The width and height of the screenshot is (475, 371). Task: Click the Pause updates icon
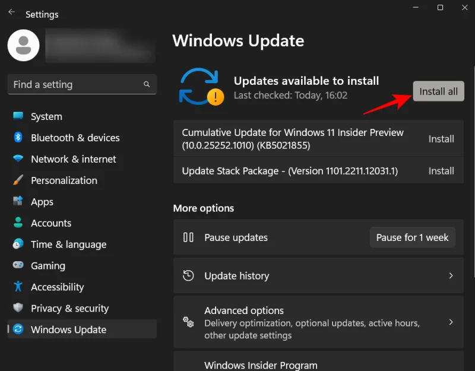pos(189,237)
